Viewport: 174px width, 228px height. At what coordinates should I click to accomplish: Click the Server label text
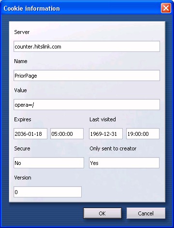(x=22, y=32)
